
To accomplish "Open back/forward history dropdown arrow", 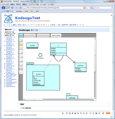I will tap(9, 8).
